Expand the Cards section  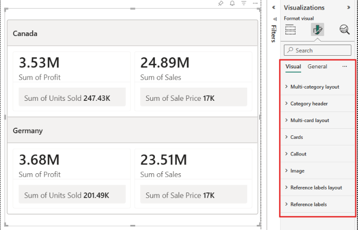(297, 137)
